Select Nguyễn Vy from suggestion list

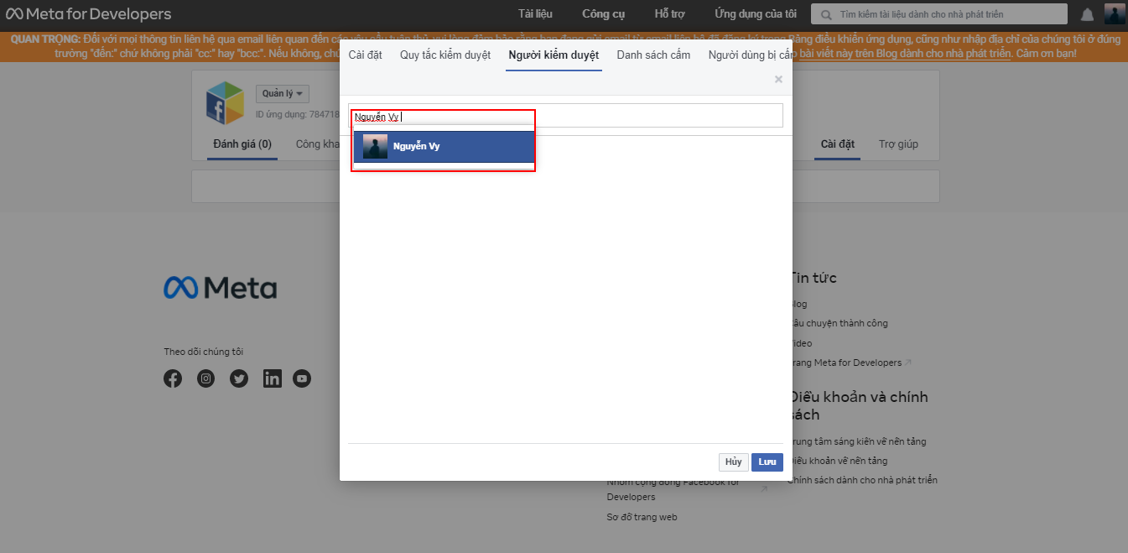point(444,147)
